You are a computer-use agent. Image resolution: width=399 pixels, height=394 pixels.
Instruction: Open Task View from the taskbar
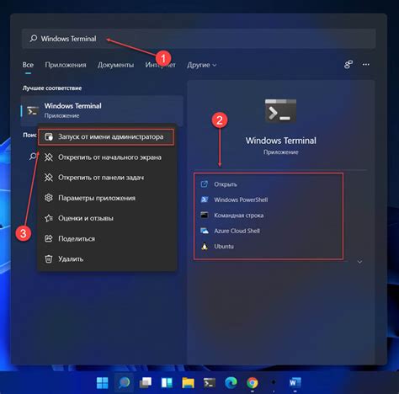(x=146, y=382)
